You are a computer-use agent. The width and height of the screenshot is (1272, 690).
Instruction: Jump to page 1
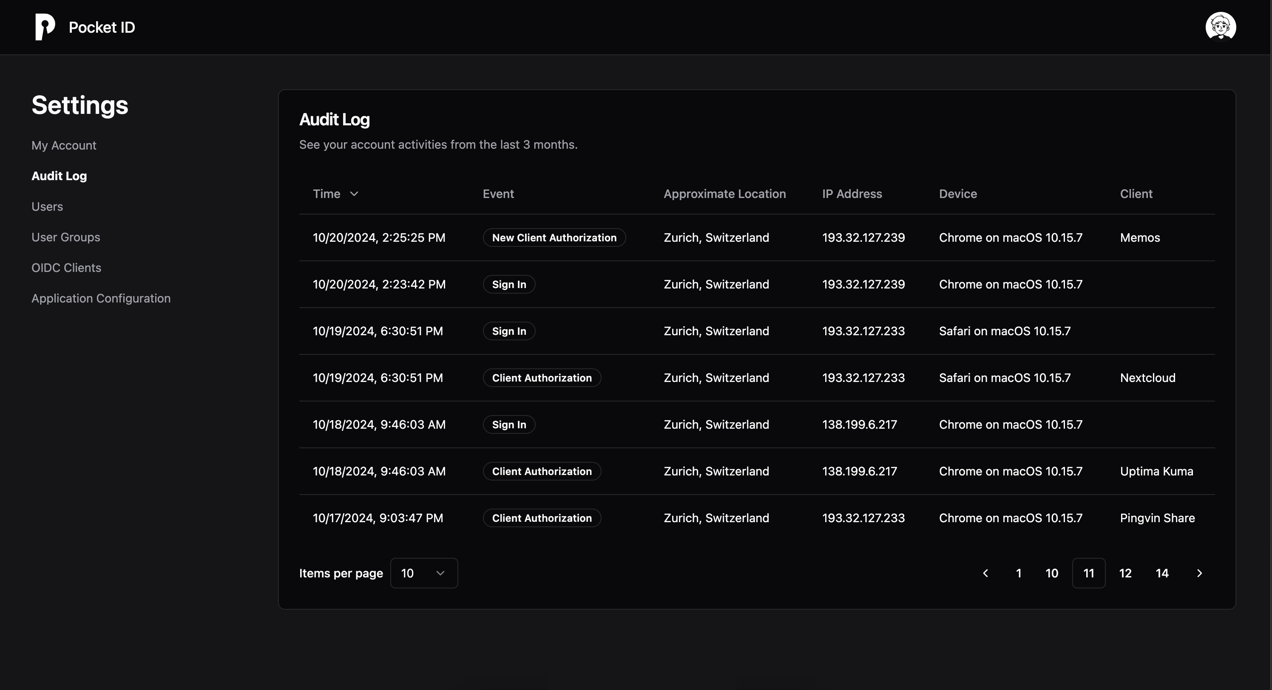click(1018, 573)
